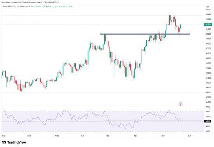The height and width of the screenshot is (147, 214).
Task: Click the 40.00 RSI scale label
Action: tap(208, 126)
